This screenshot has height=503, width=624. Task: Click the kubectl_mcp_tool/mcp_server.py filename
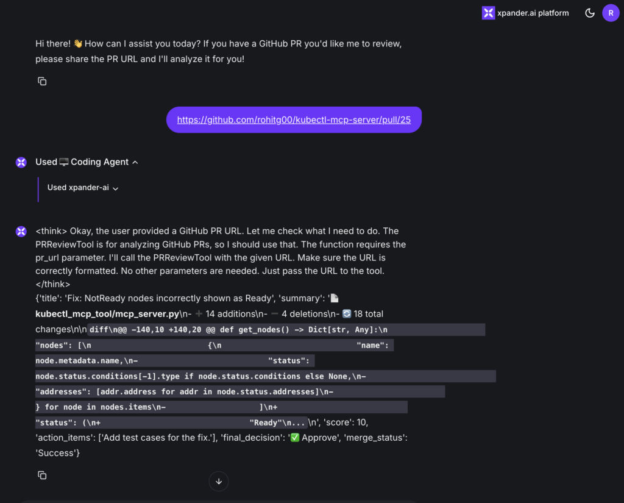pyautogui.click(x=107, y=314)
